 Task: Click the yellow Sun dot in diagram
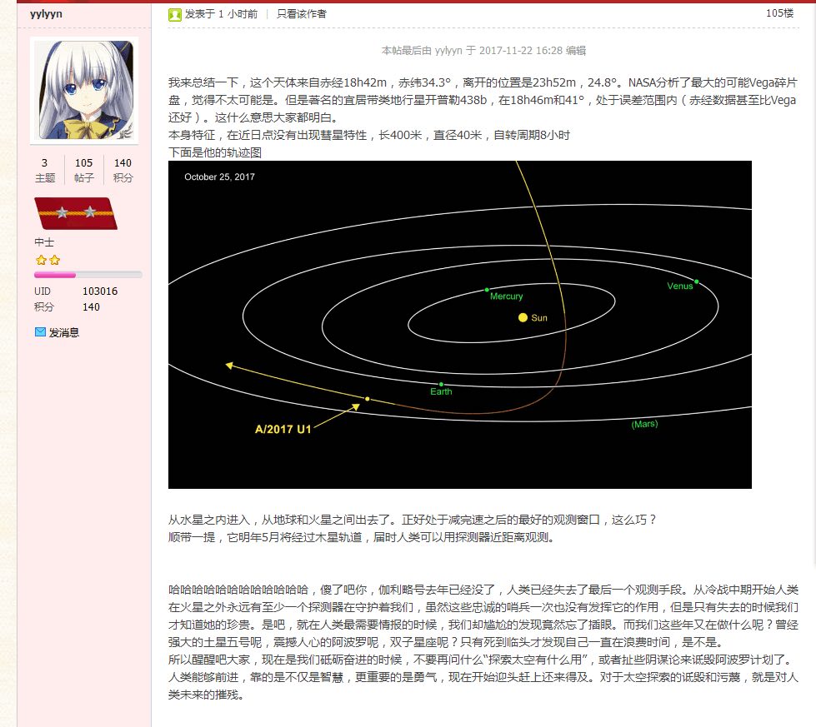tap(523, 317)
